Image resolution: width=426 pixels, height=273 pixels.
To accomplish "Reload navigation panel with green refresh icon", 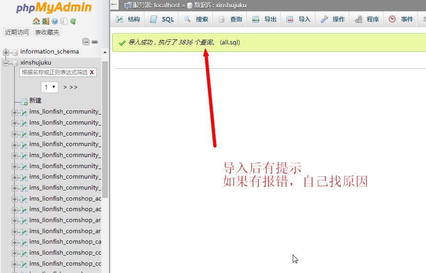I will pos(73,21).
